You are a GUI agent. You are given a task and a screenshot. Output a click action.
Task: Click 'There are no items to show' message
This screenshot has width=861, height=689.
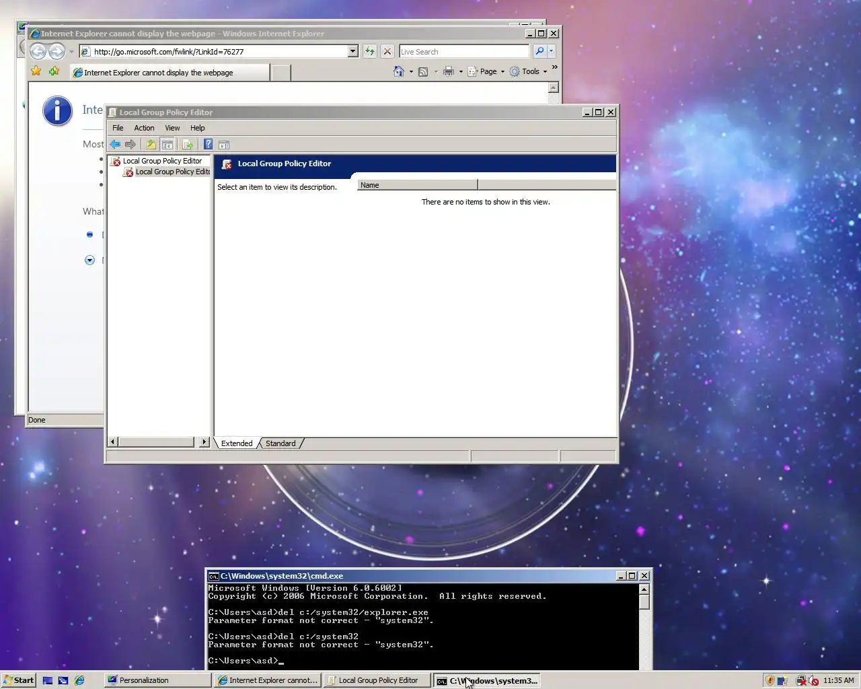point(486,202)
